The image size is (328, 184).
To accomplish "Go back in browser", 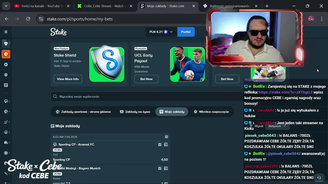I will pos(7,19).
